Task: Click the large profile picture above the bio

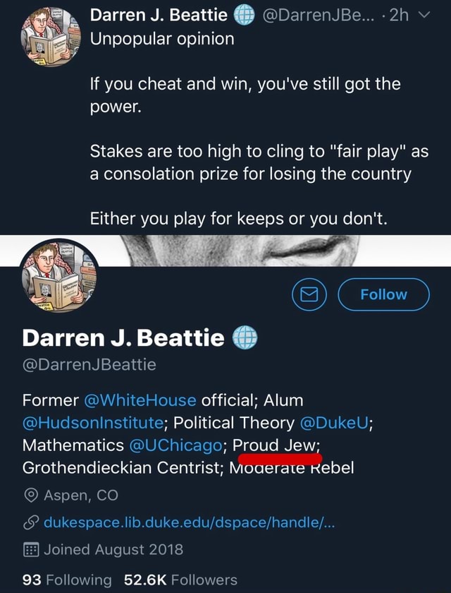Action: point(56,277)
